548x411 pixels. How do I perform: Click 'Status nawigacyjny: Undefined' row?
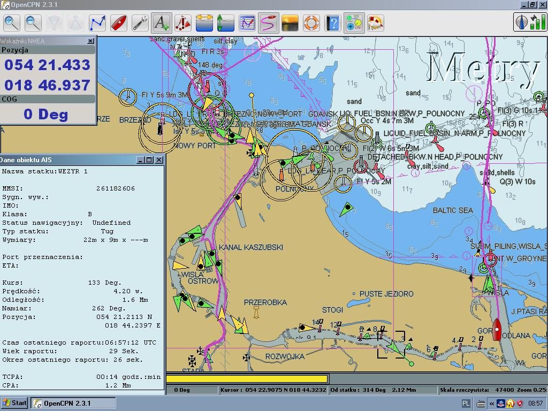66,223
